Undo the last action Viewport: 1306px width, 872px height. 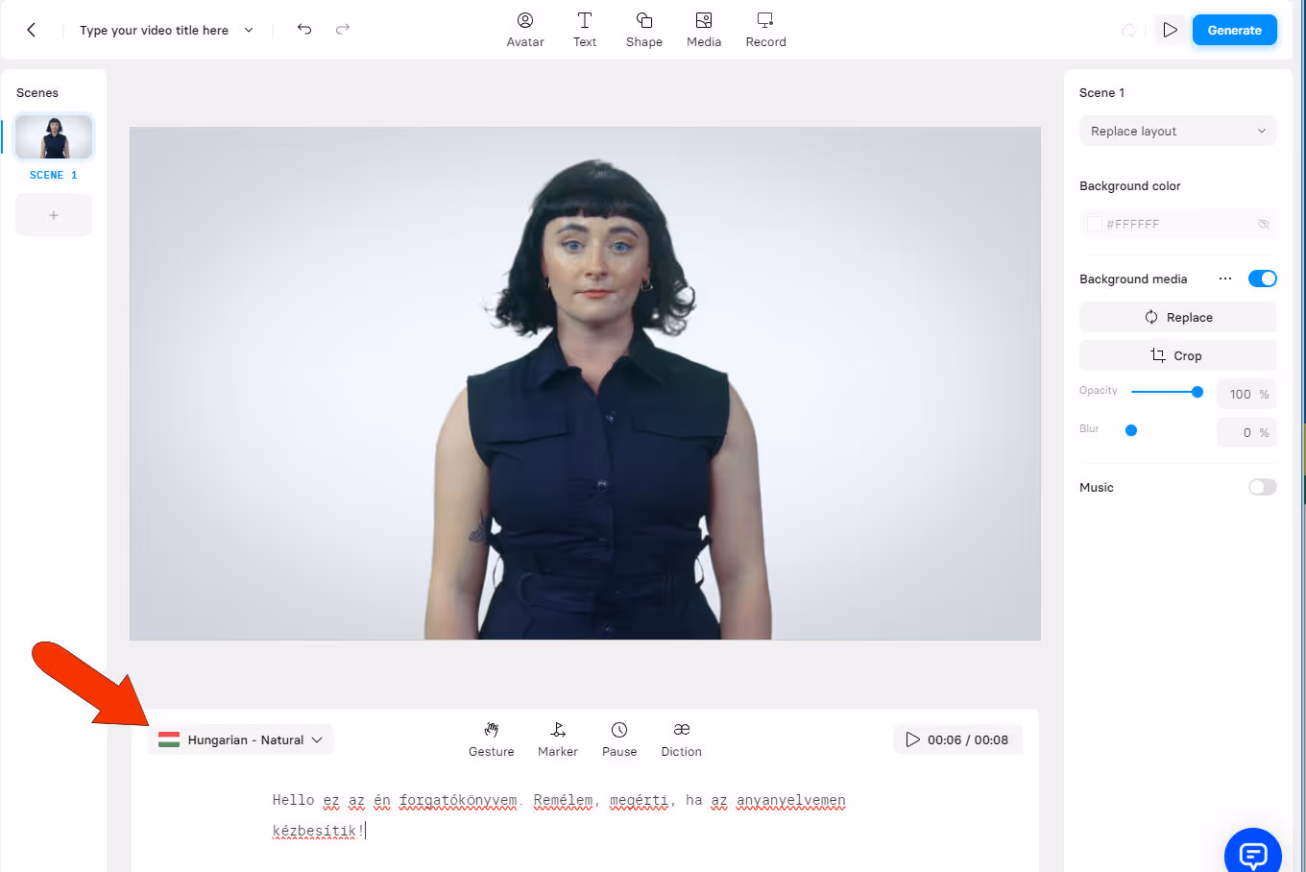click(x=304, y=29)
